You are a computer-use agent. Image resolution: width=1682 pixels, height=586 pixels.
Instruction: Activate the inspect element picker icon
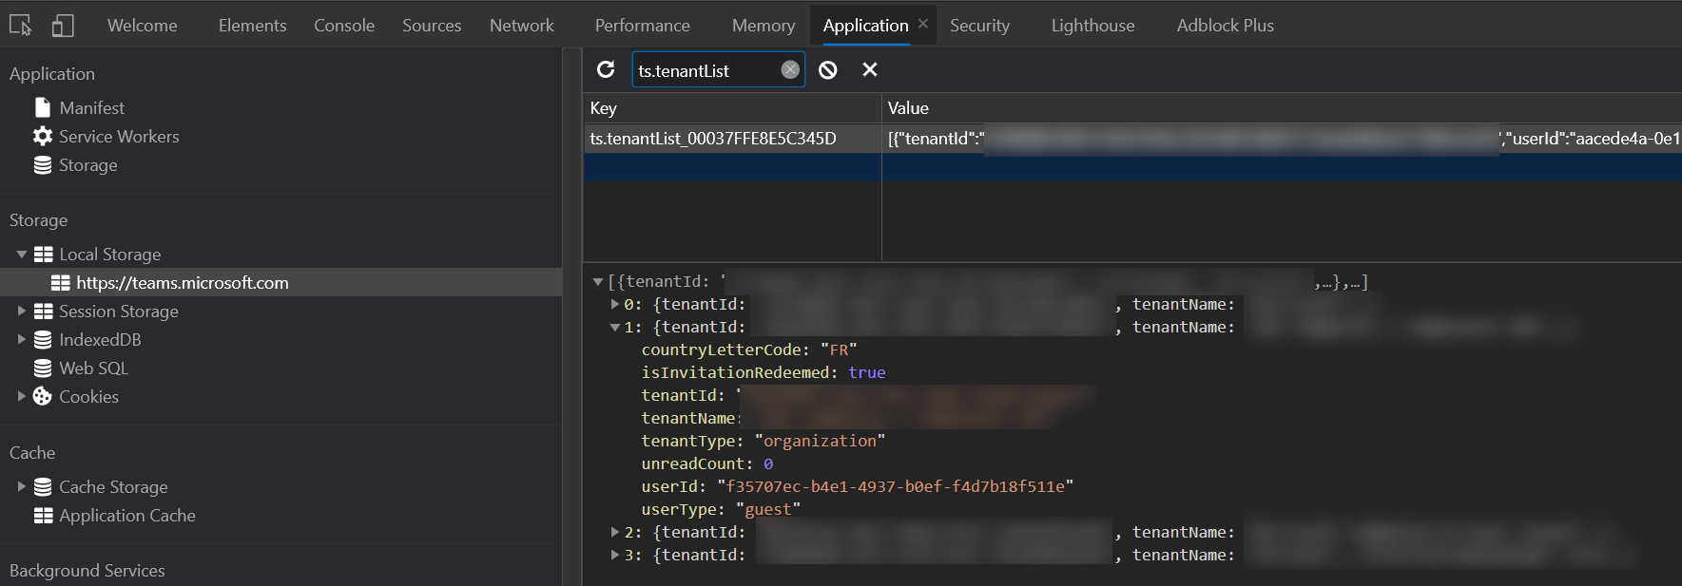coord(20,26)
